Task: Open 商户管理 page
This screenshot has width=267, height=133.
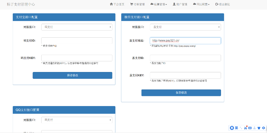Action: 180,4
